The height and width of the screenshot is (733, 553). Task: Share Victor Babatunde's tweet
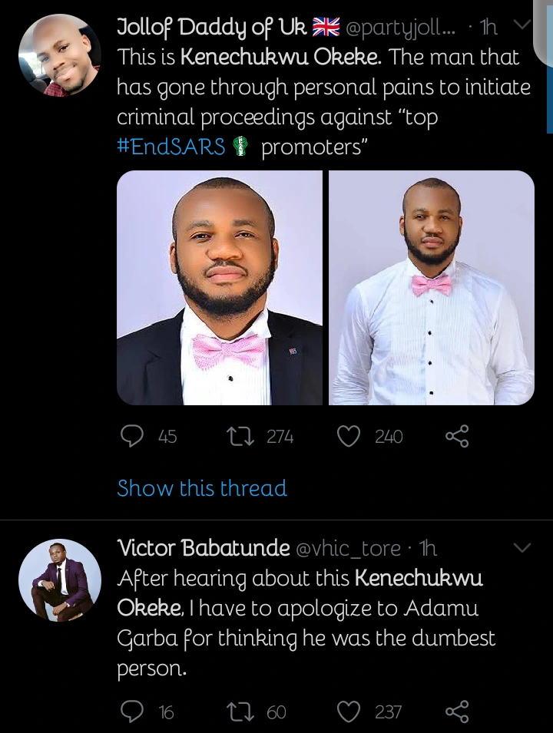(457, 712)
